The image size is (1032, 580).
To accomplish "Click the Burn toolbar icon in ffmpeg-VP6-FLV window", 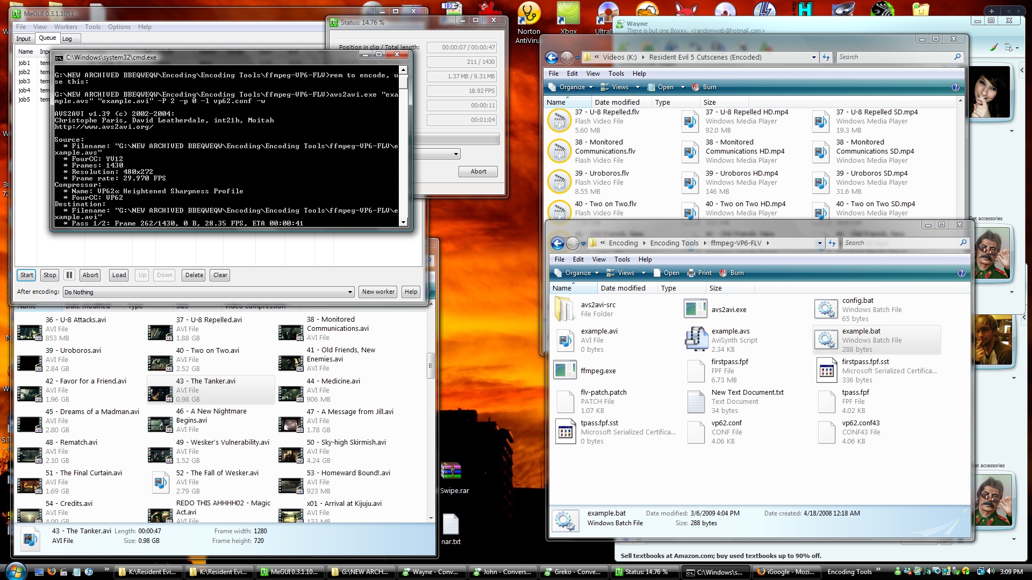I will pyautogui.click(x=724, y=273).
